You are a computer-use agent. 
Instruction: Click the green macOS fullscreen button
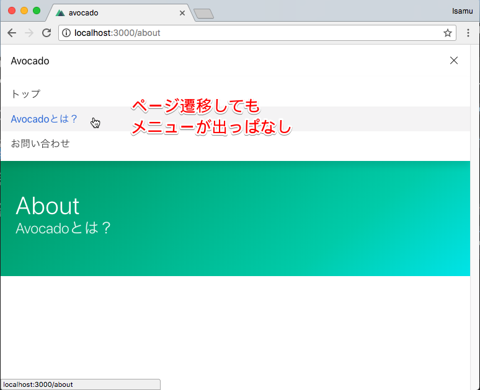pyautogui.click(x=37, y=11)
